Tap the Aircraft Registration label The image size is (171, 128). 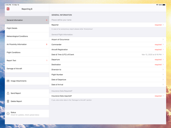pyautogui.click(x=60, y=49)
